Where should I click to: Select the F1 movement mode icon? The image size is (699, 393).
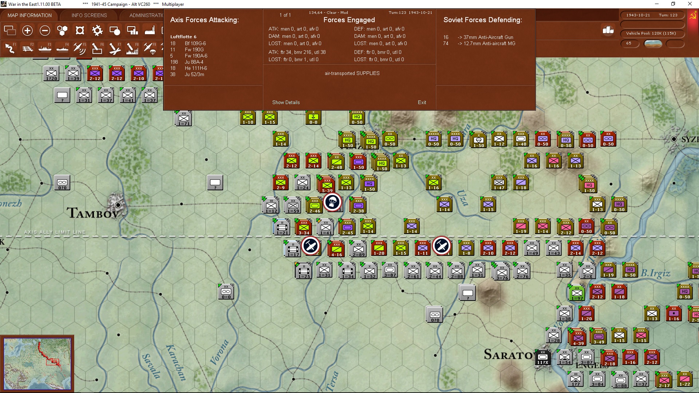click(x=10, y=48)
